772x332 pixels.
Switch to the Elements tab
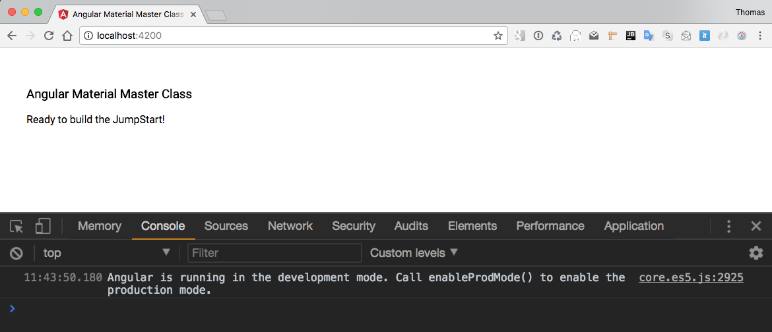click(472, 226)
